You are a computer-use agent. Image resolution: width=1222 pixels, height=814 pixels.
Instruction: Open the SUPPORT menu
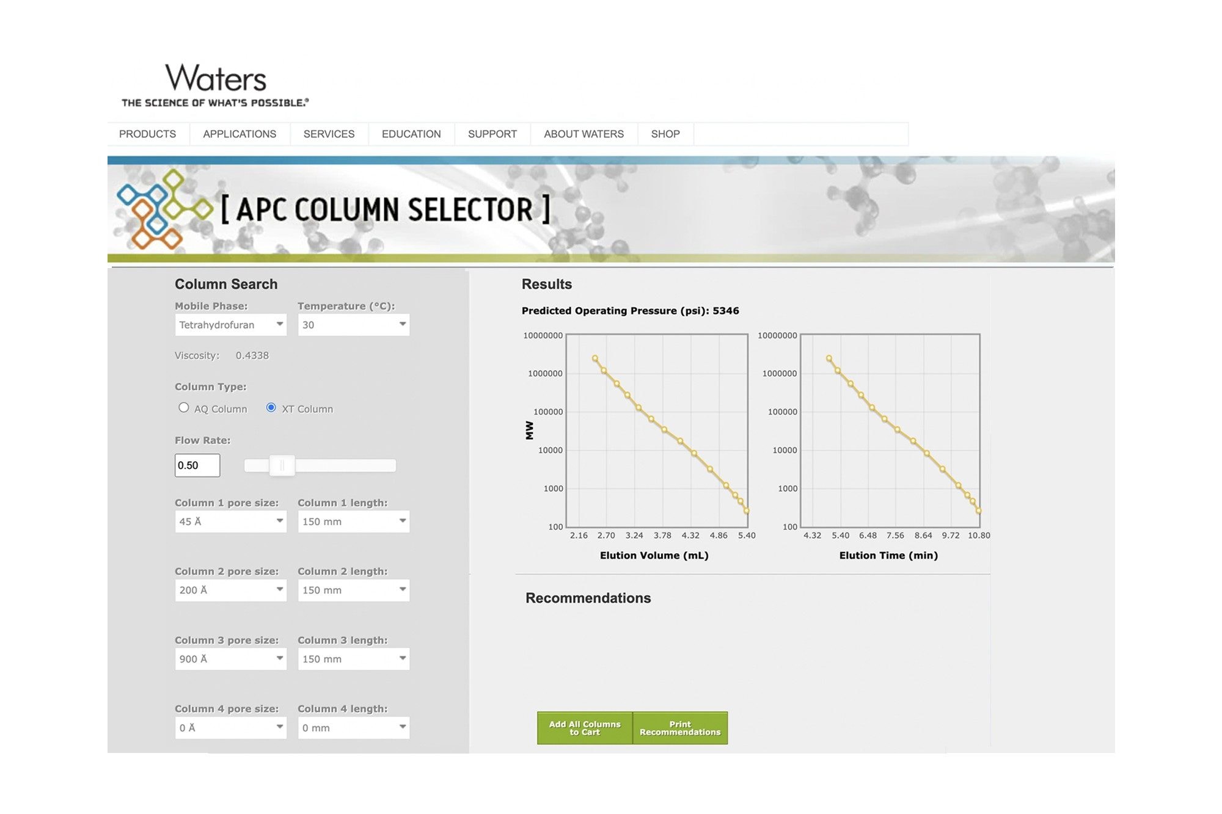tap(492, 134)
